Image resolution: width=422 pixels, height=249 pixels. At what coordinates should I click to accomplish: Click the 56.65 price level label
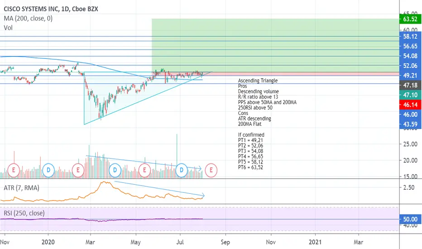tap(410, 46)
